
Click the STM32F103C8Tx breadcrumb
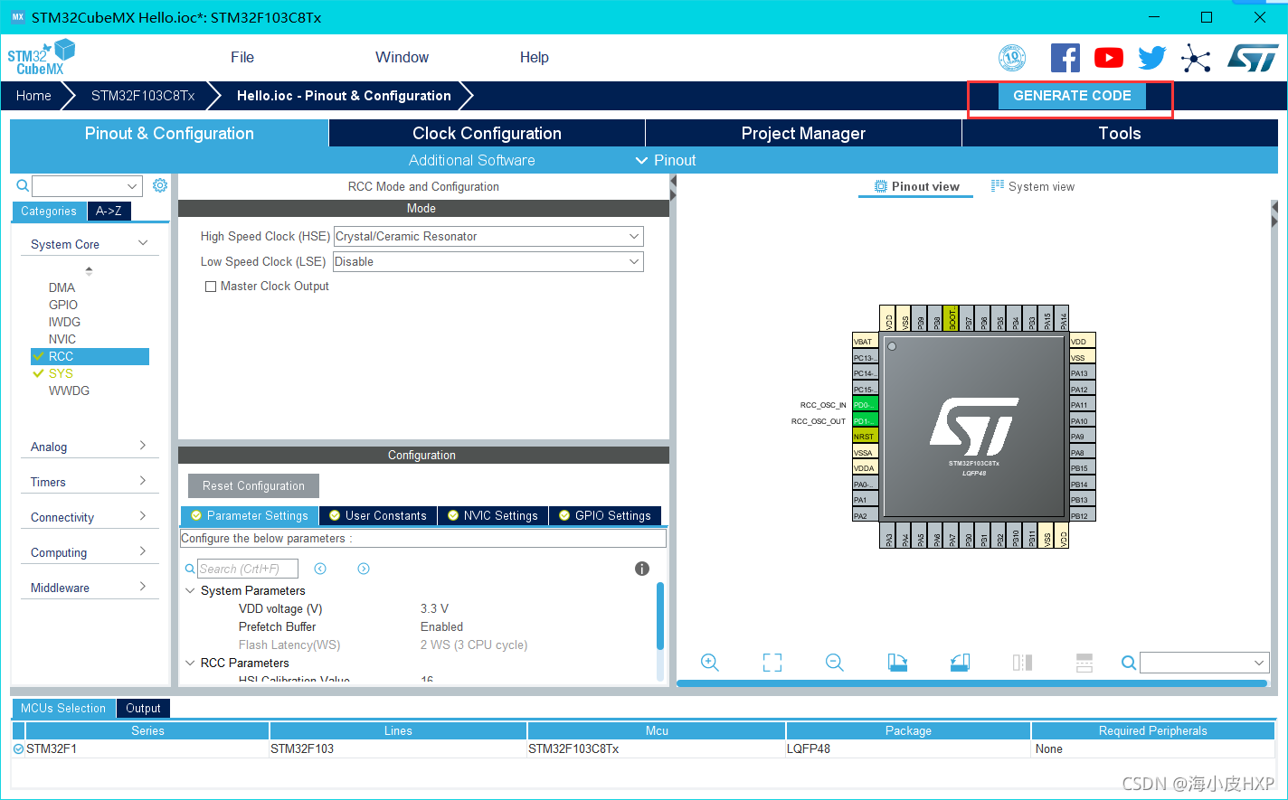pyautogui.click(x=143, y=96)
